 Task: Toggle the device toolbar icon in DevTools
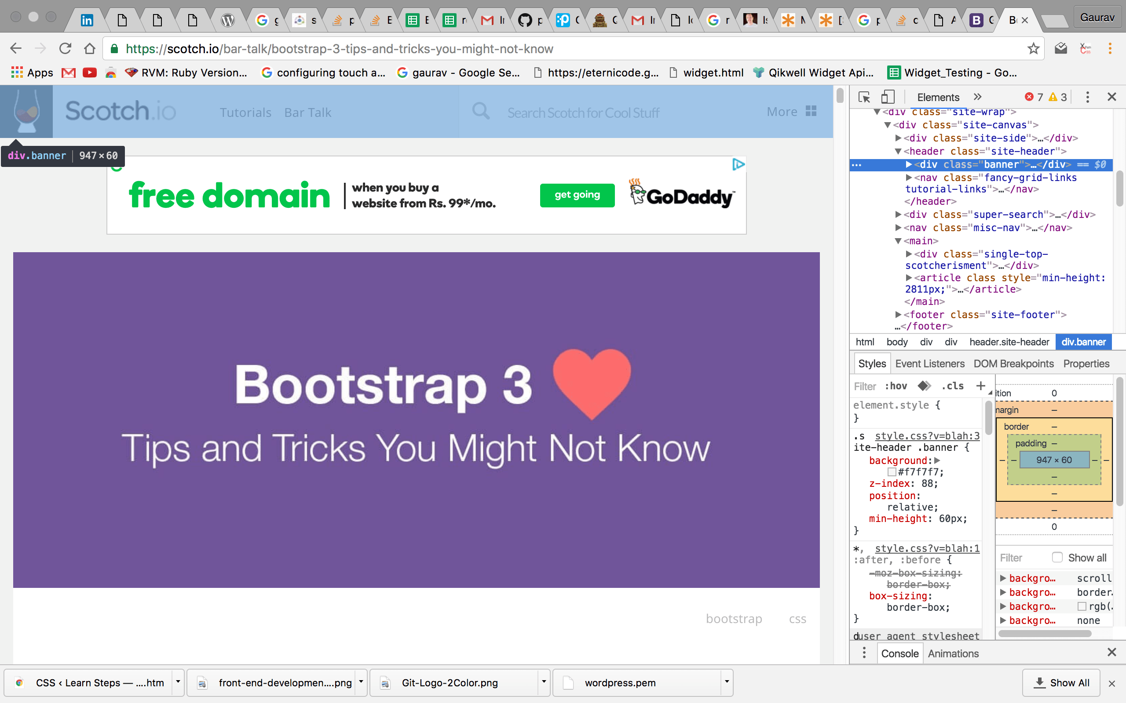coord(888,97)
